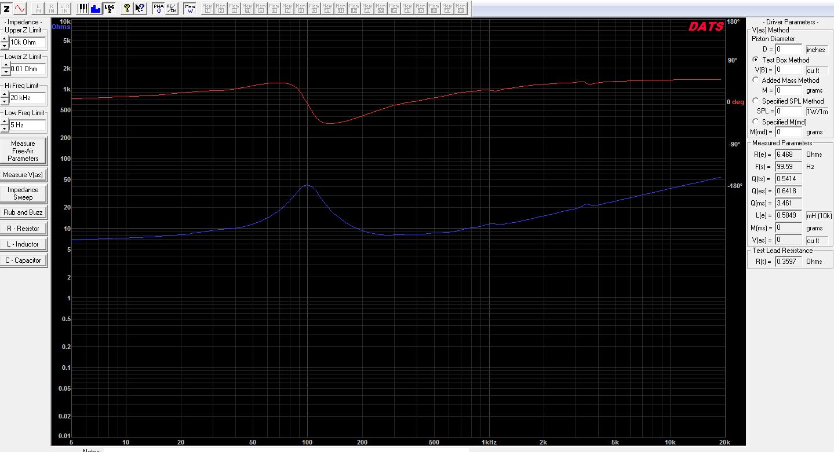Open the piano keys bar-display icon
The width and height of the screenshot is (834, 452).
pos(82,8)
